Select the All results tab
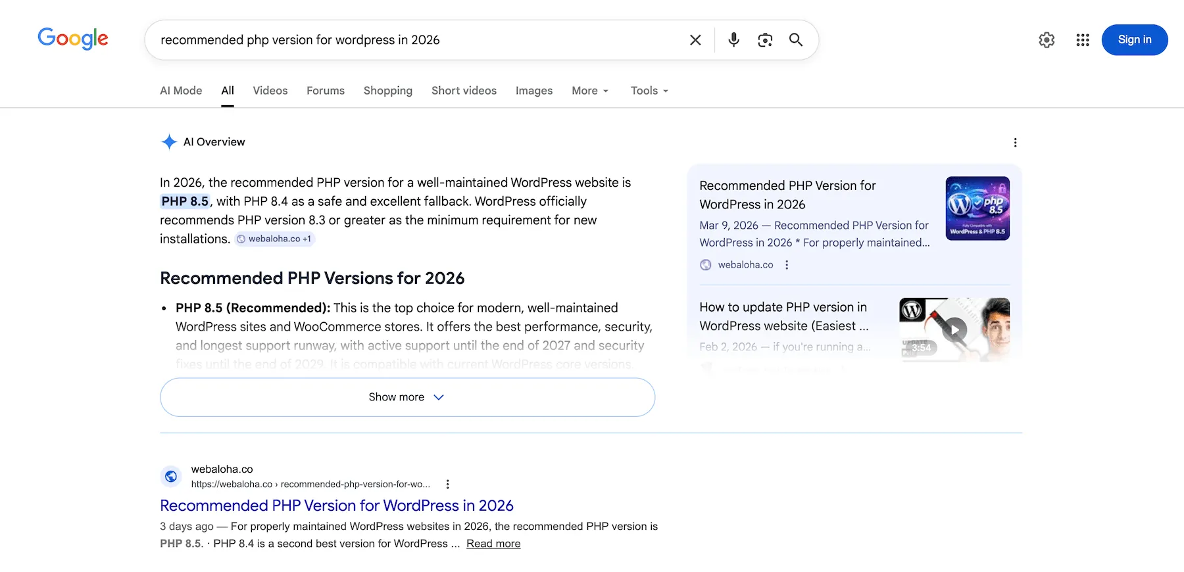The height and width of the screenshot is (572, 1184). pos(228,91)
